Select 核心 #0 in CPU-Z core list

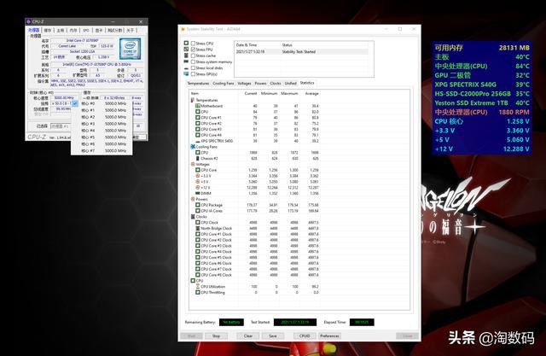(x=102, y=103)
